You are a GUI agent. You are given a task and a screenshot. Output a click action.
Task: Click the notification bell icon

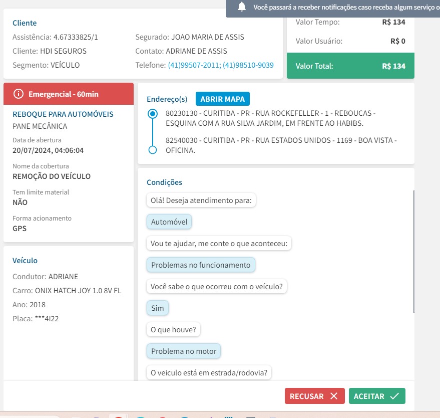click(x=242, y=7)
